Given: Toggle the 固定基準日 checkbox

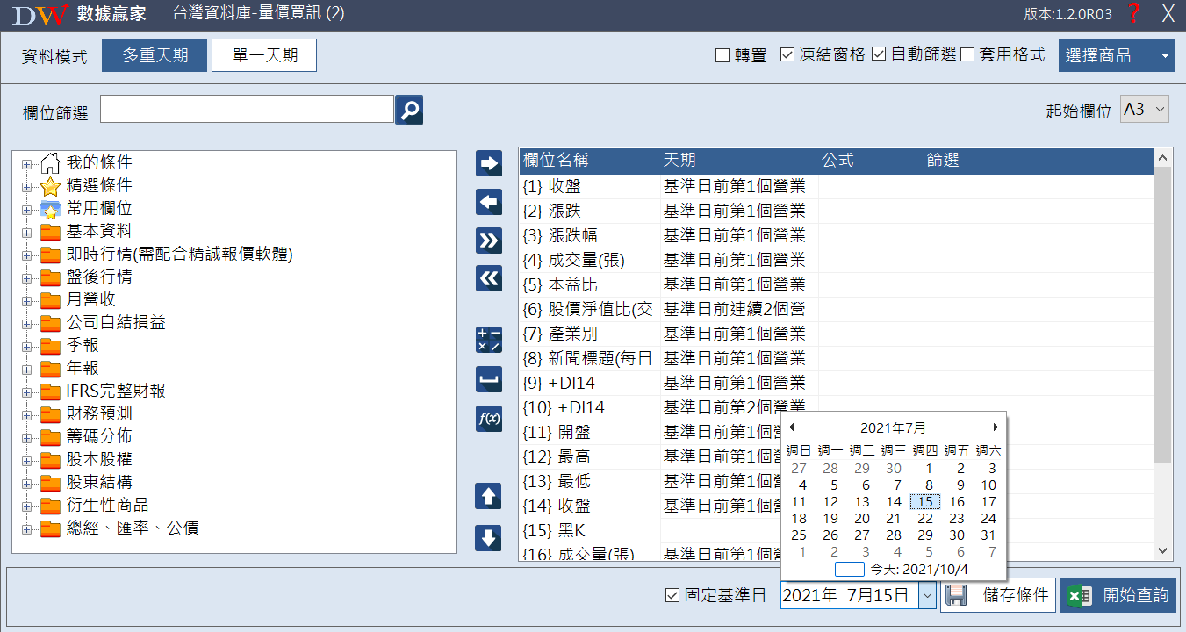Looking at the screenshot, I should click(x=672, y=596).
